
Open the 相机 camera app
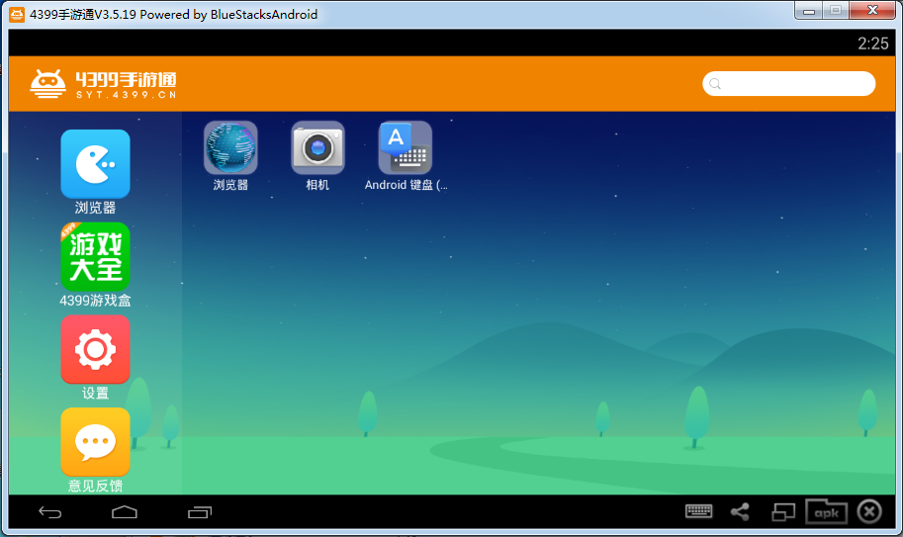pyautogui.click(x=317, y=147)
